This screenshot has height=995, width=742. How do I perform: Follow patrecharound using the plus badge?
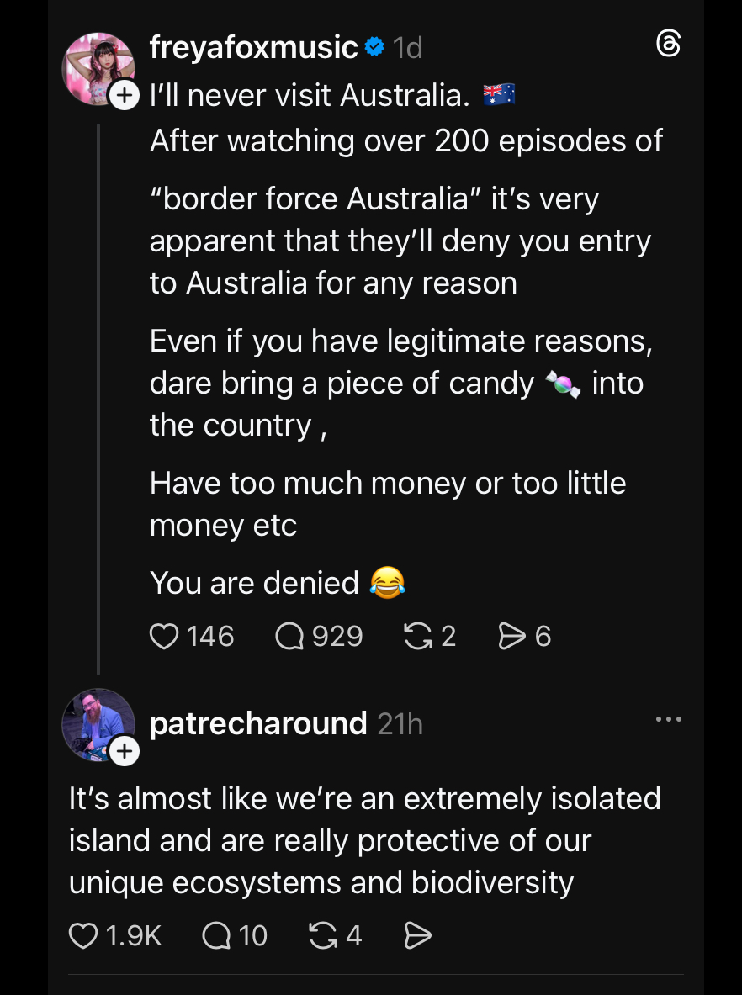pyautogui.click(x=125, y=751)
